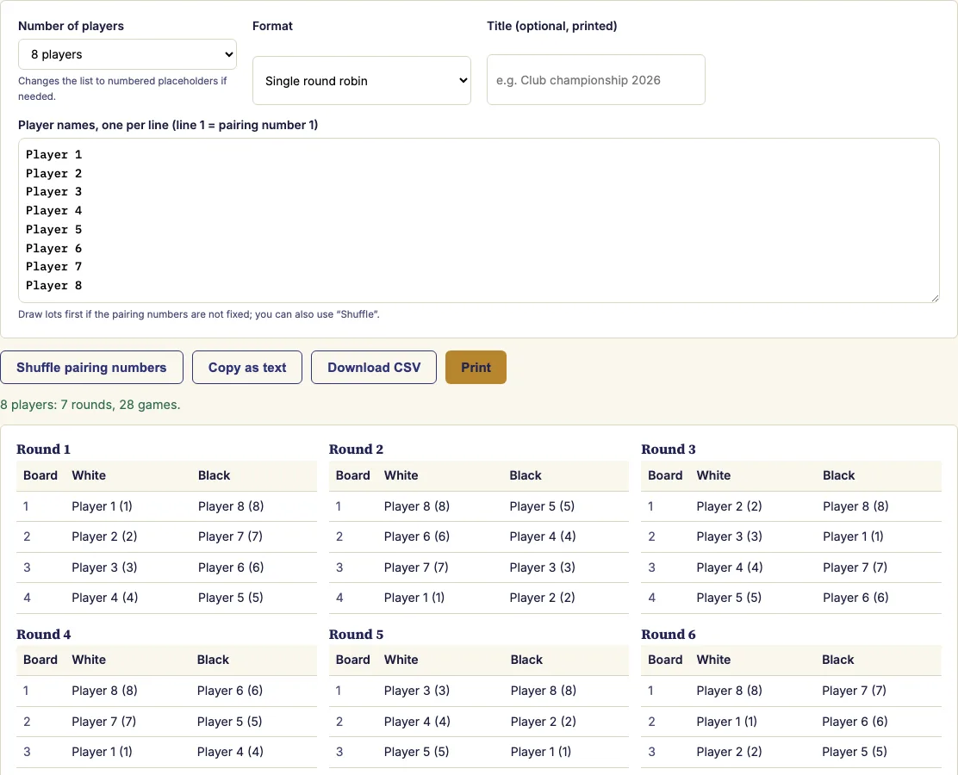Click Round 6 board 1 Black 'Player 7 (7)'

click(854, 691)
